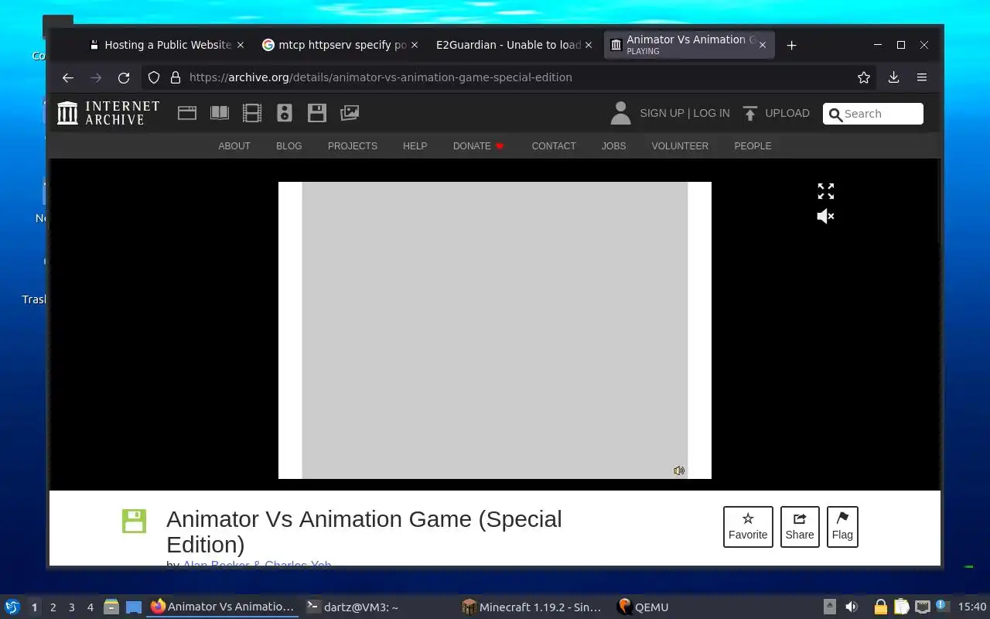Image resolution: width=990 pixels, height=619 pixels.
Task: Click the URL address bar
Action: coord(510,77)
